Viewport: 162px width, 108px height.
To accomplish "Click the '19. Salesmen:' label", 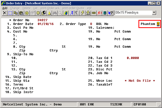I will point(101,28).
